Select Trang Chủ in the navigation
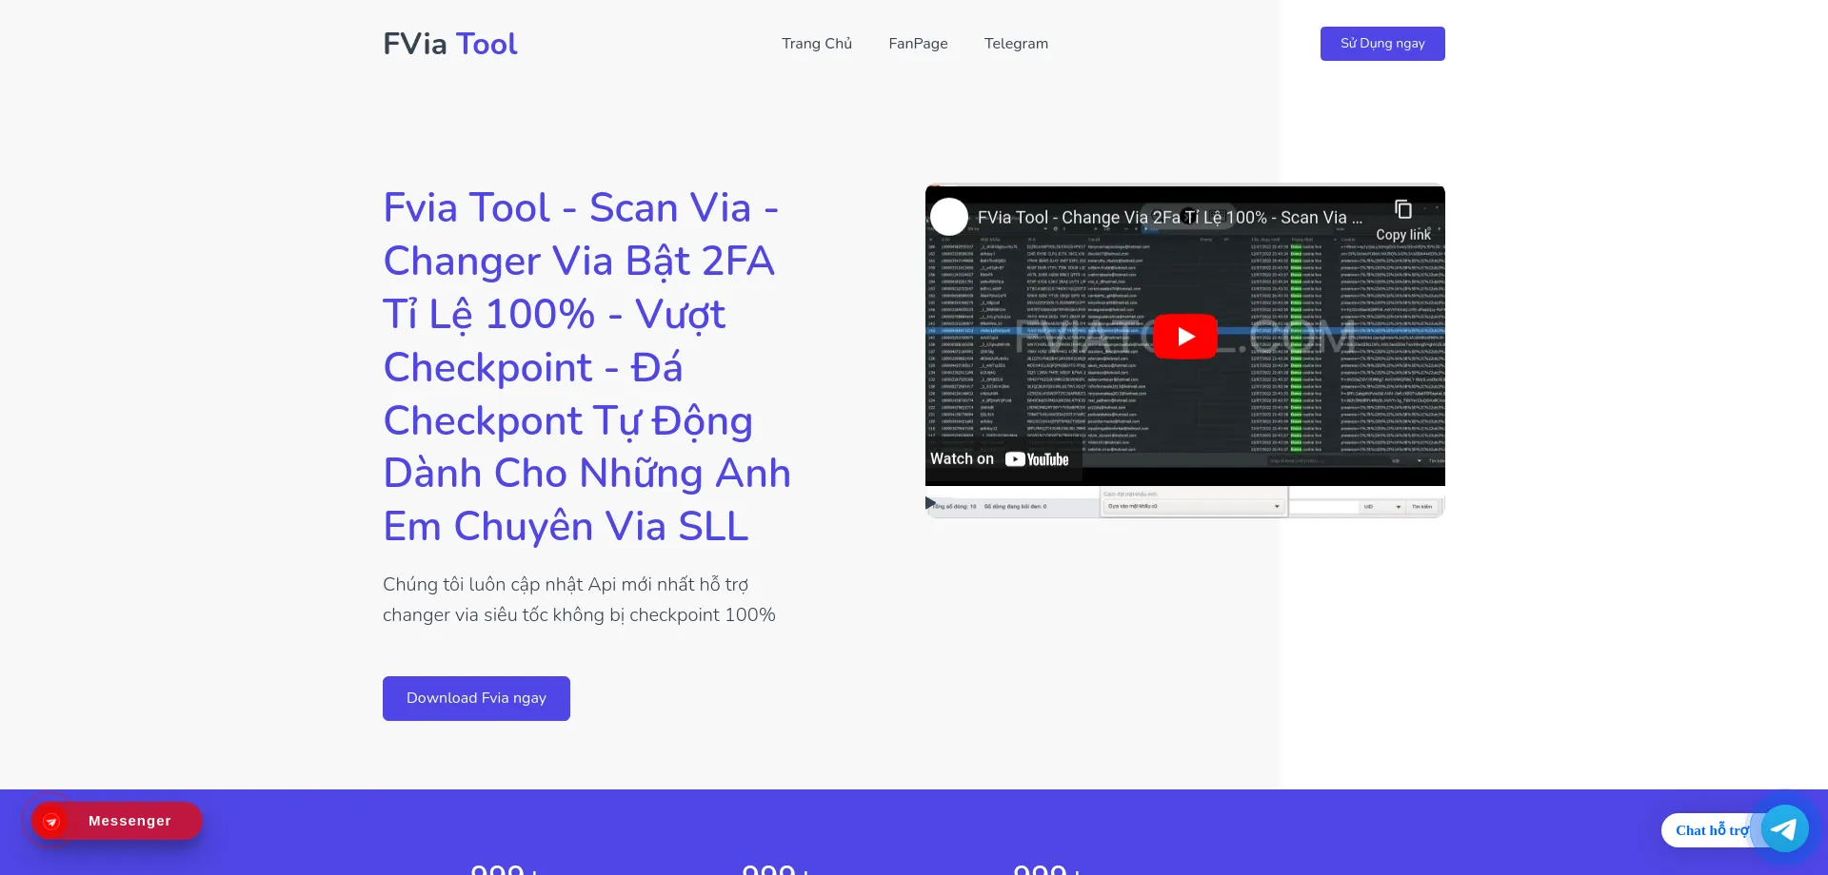Screen dimensions: 1828x875 point(816,44)
